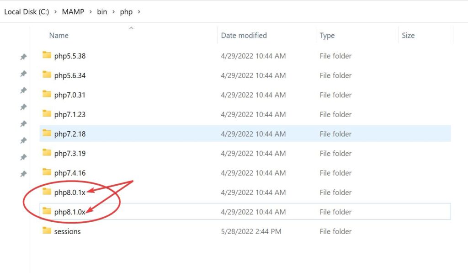Click the File folder type for sessions
The height and width of the screenshot is (273, 468).
335,231
